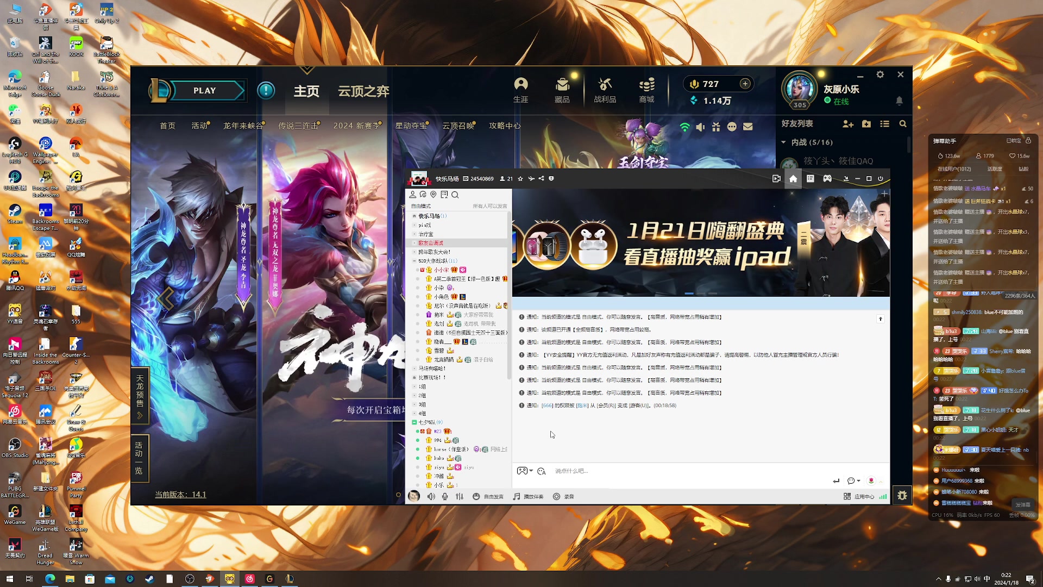Open the Windows Start menu
The image size is (1043, 587).
coord(9,579)
